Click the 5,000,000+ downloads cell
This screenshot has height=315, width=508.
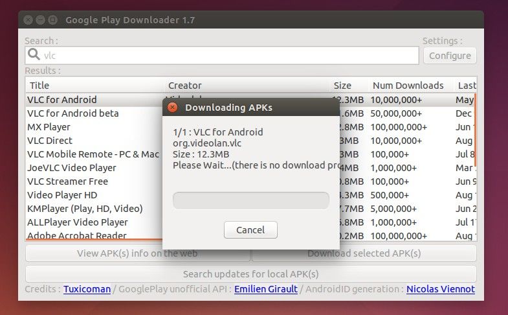[x=393, y=209]
